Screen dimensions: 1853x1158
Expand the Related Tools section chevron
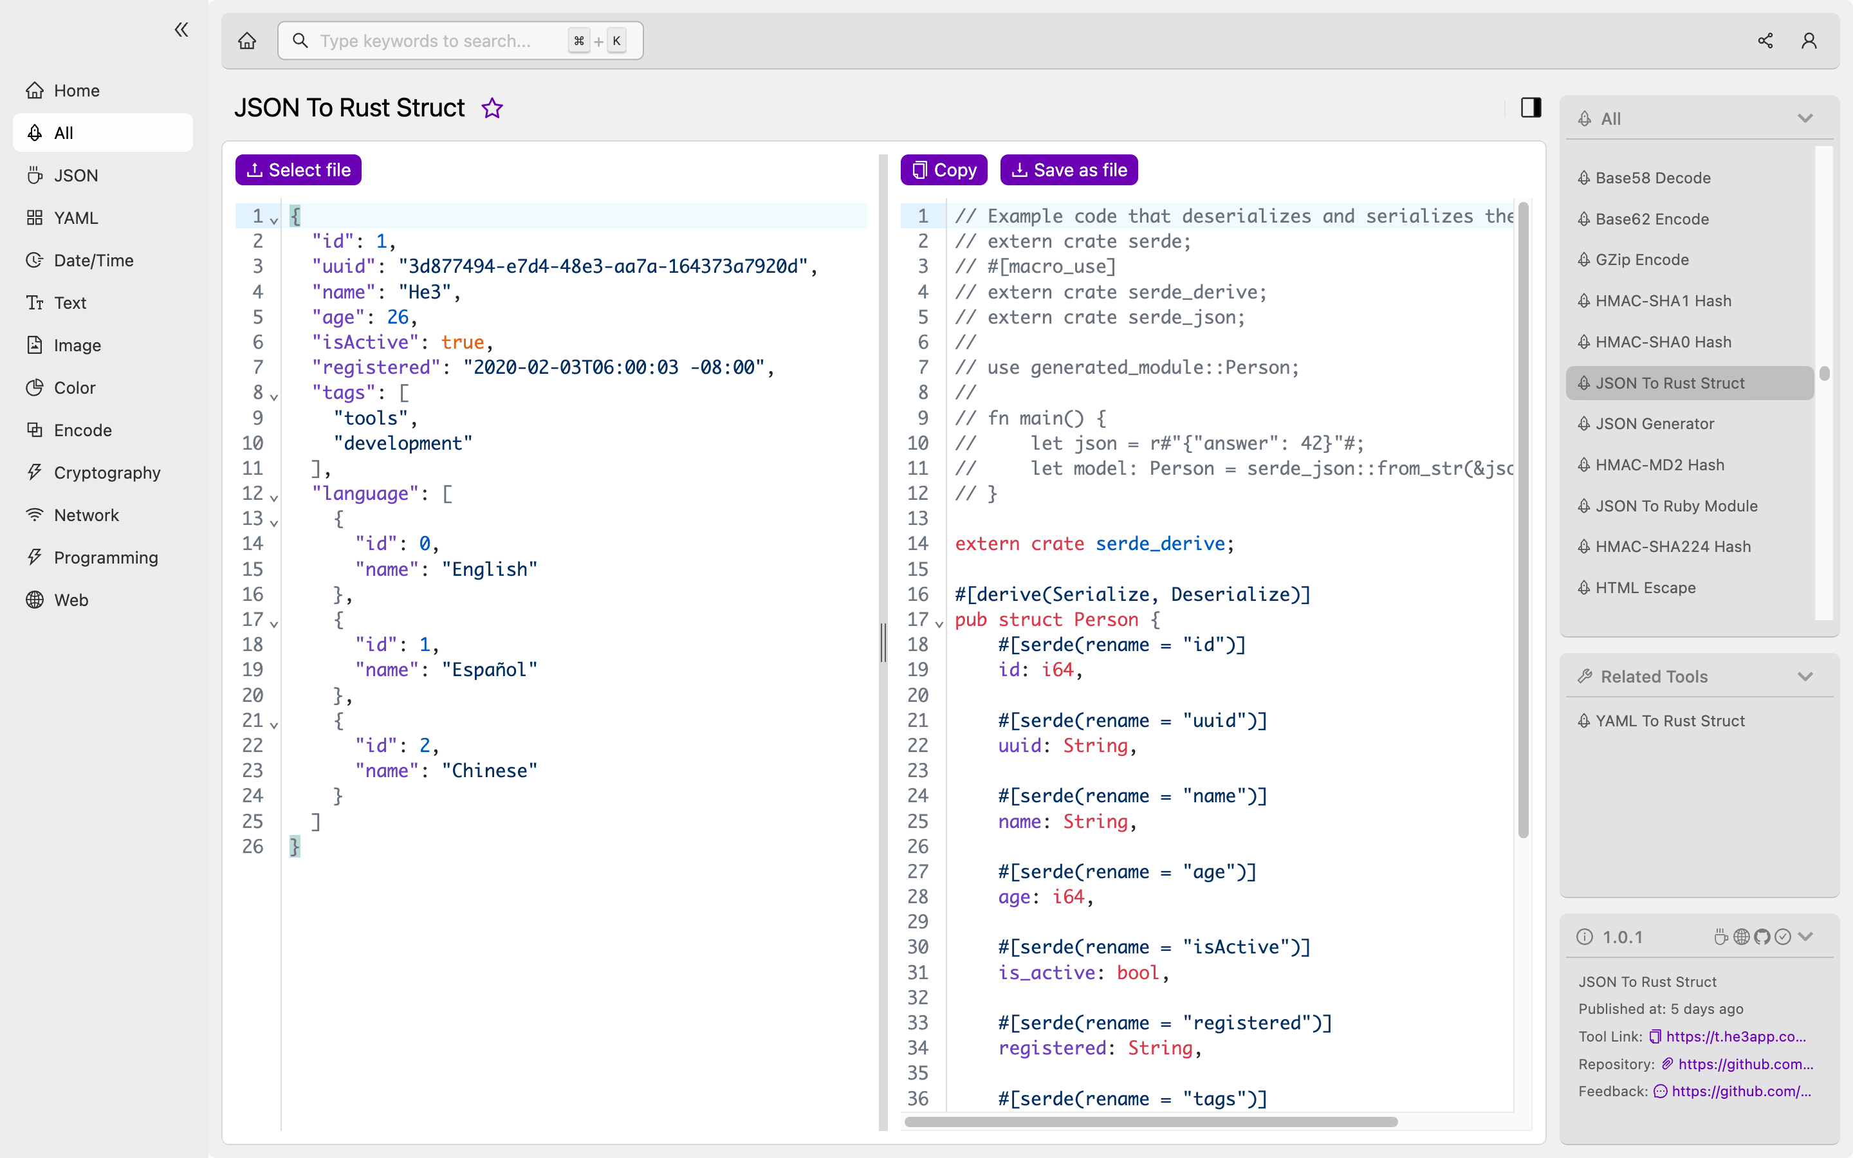coord(1809,676)
